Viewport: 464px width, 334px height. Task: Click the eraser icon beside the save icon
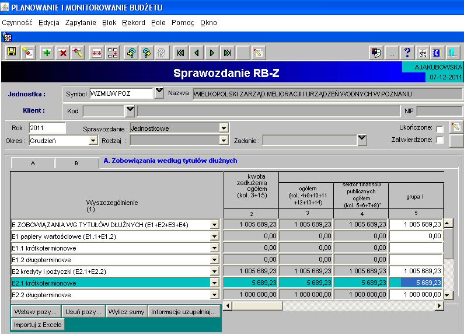click(x=28, y=53)
